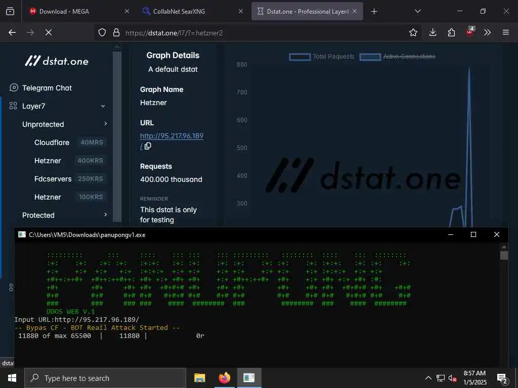Open the list all tabs dropdown
This screenshot has height=388, width=518.
click(x=417, y=11)
